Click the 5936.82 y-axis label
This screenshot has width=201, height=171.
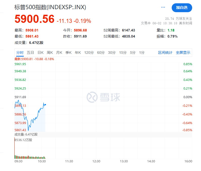(20, 80)
